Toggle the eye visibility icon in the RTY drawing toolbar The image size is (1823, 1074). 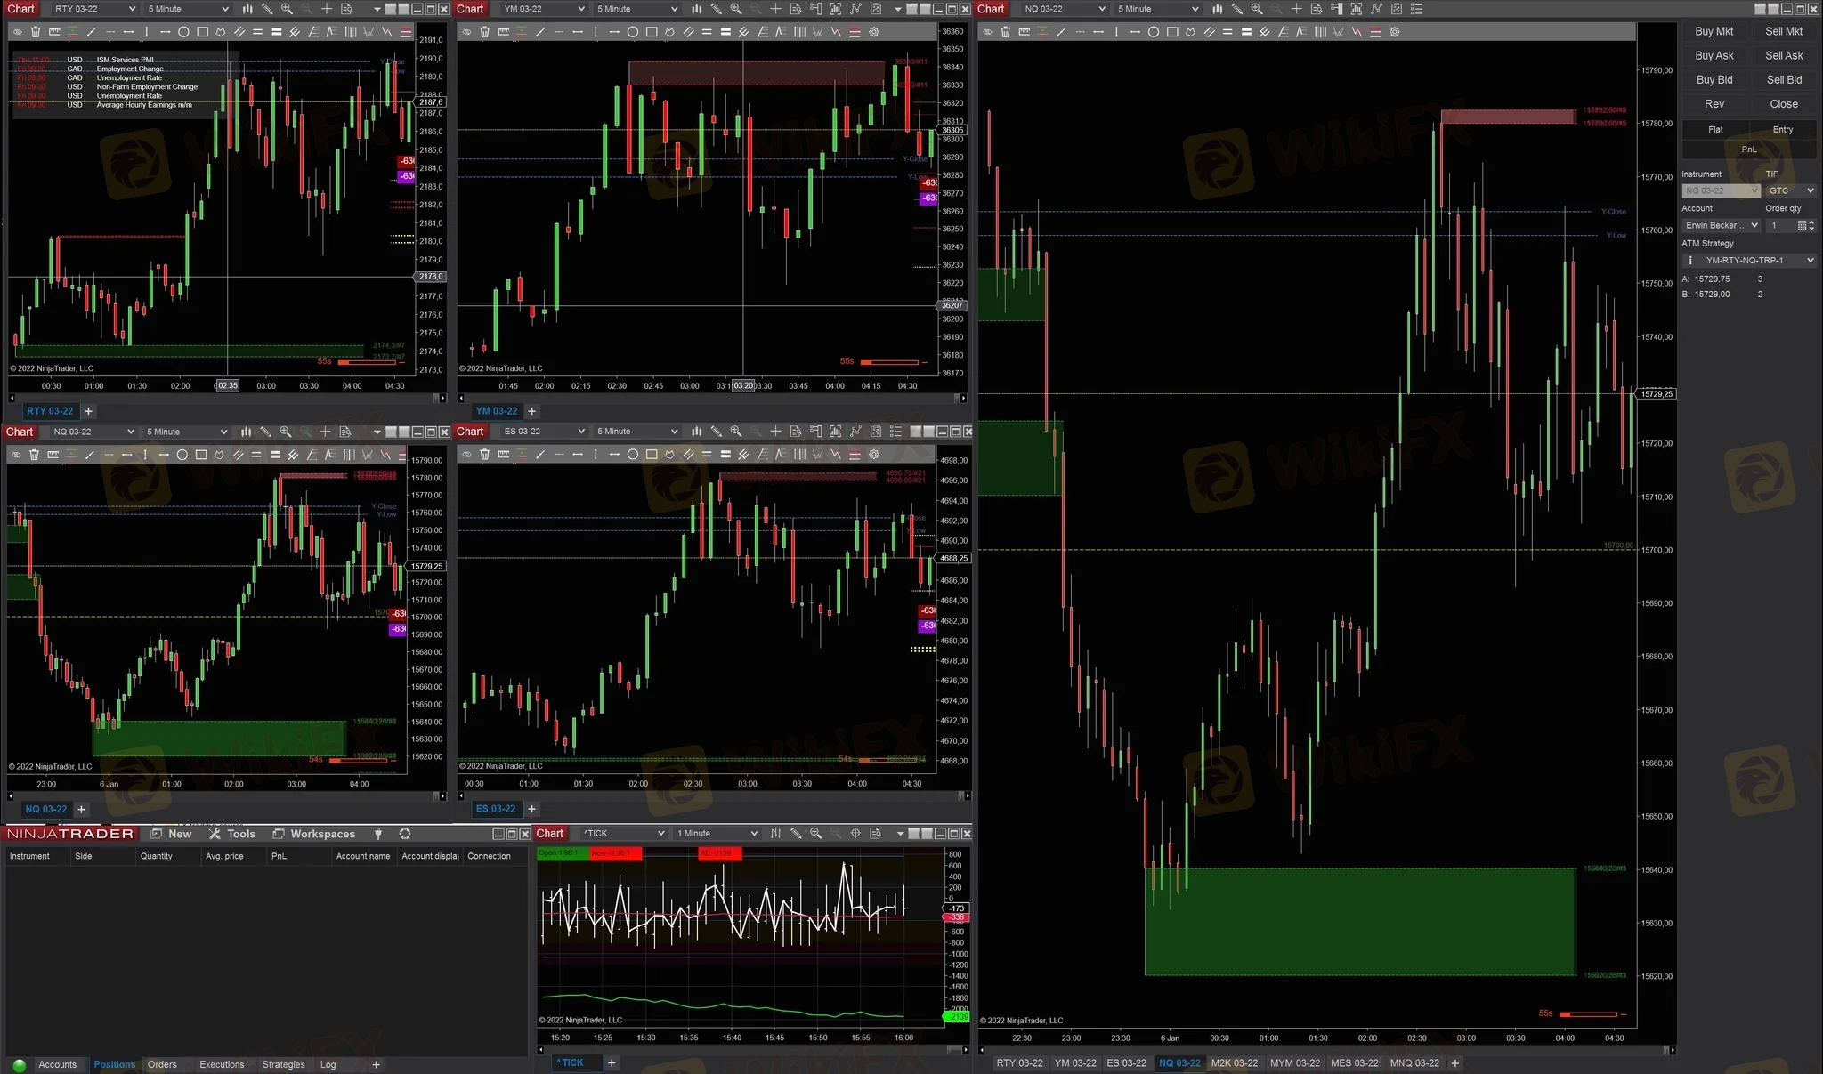point(17,32)
